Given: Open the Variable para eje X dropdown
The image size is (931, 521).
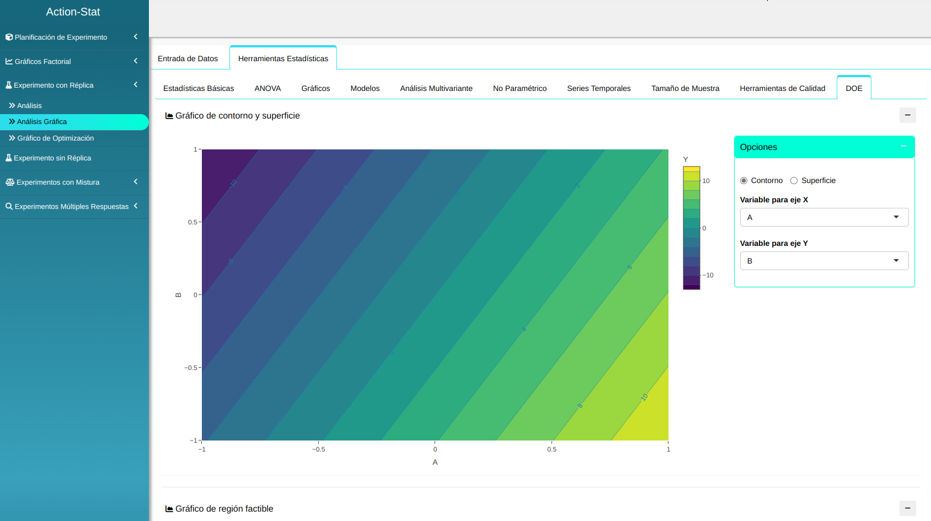Looking at the screenshot, I should click(824, 217).
